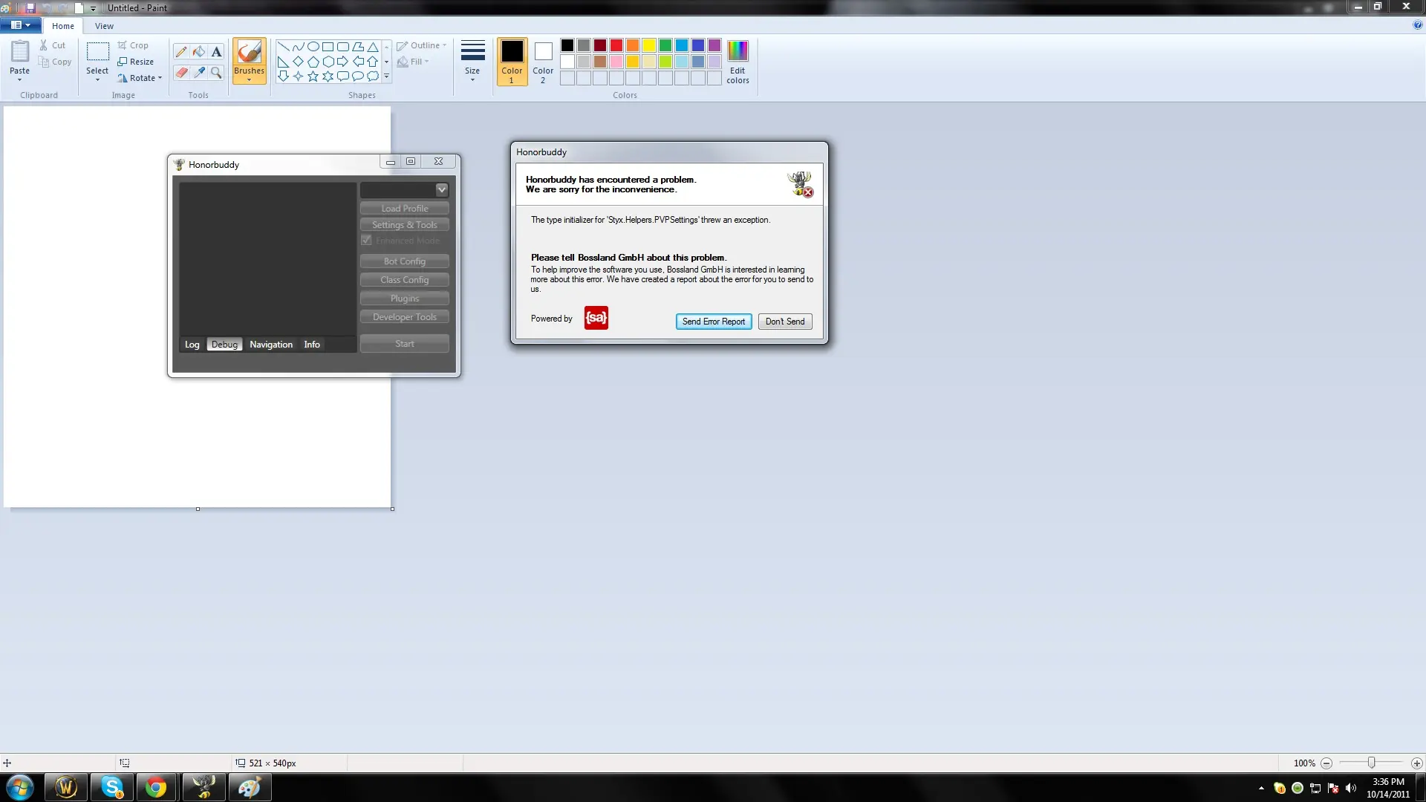Click the Paste clipboard icon
This screenshot has width=1426, height=802.
coord(20,53)
